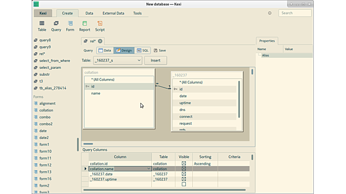346x194 pixels.
Task: Click the Report creation icon
Action: [85, 26]
